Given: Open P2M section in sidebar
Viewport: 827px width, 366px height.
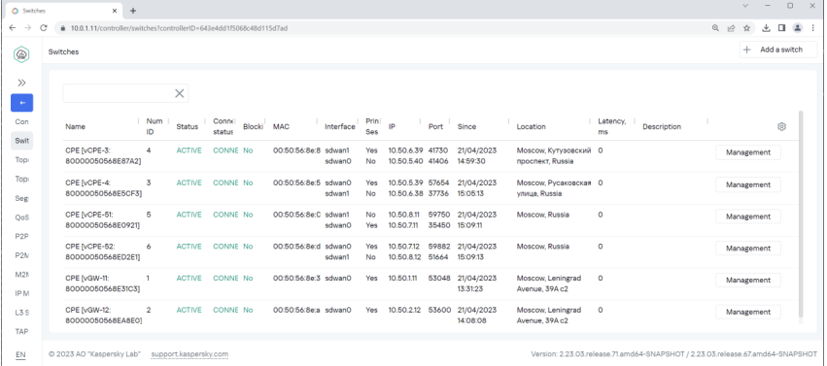Looking at the screenshot, I should [x=21, y=255].
